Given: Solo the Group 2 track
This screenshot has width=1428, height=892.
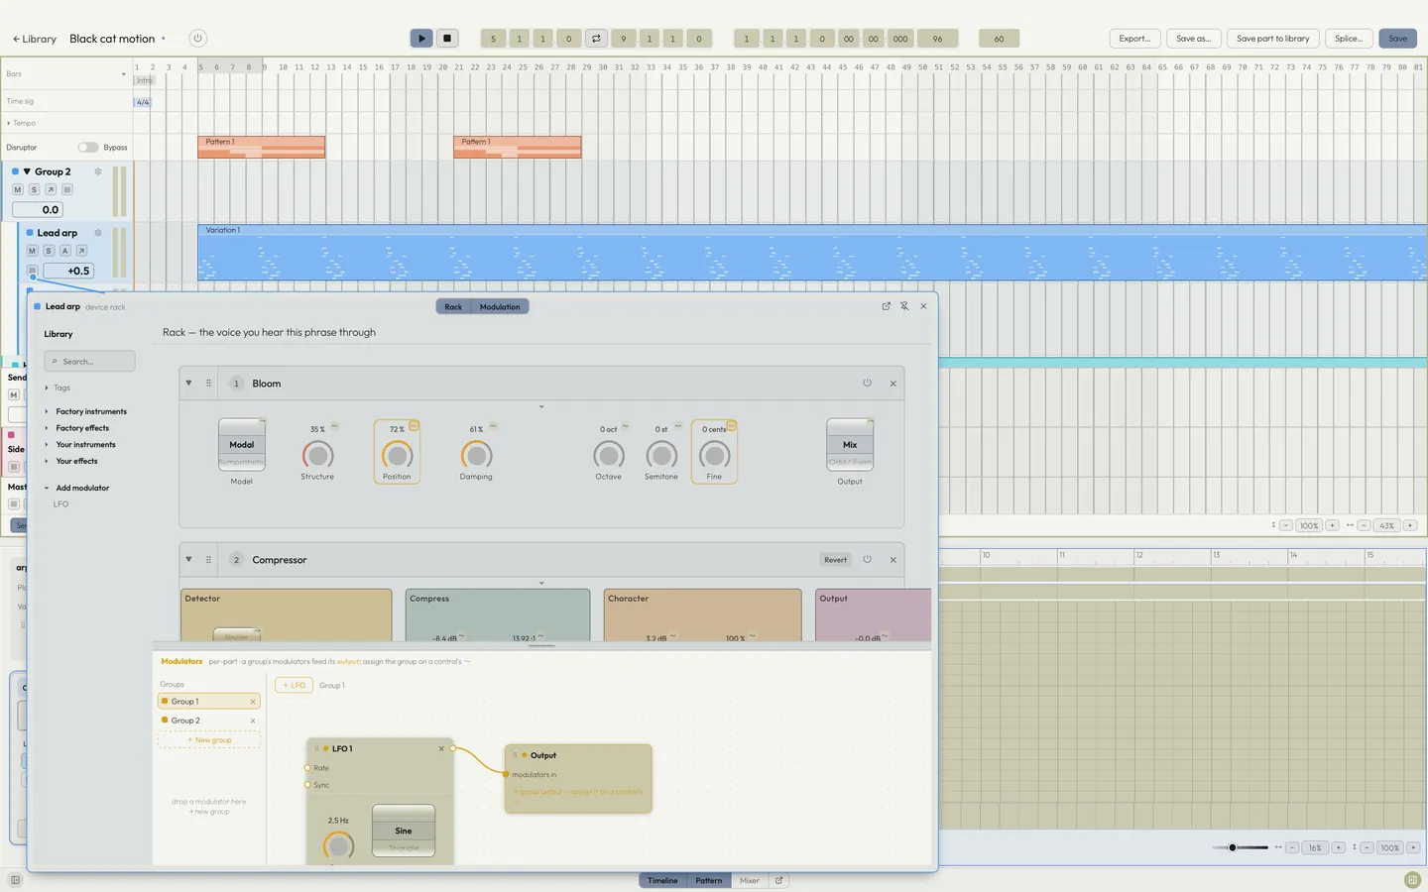Looking at the screenshot, I should (34, 189).
